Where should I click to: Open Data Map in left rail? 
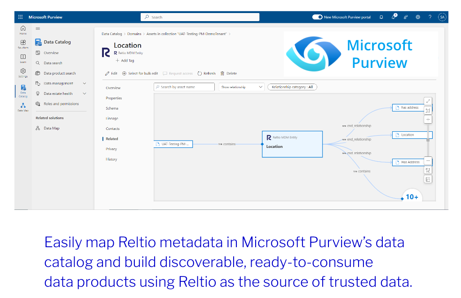click(23, 107)
